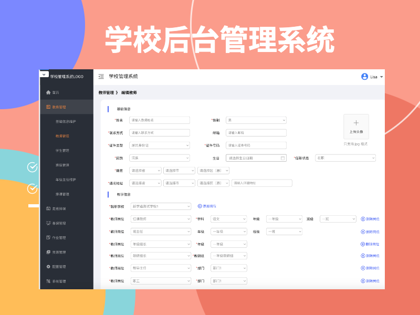Open the Lisa user dropdown arrow
The image size is (420, 315).
(x=382, y=77)
